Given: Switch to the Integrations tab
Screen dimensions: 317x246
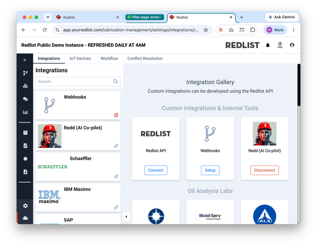Looking at the screenshot, I should (x=49, y=58).
